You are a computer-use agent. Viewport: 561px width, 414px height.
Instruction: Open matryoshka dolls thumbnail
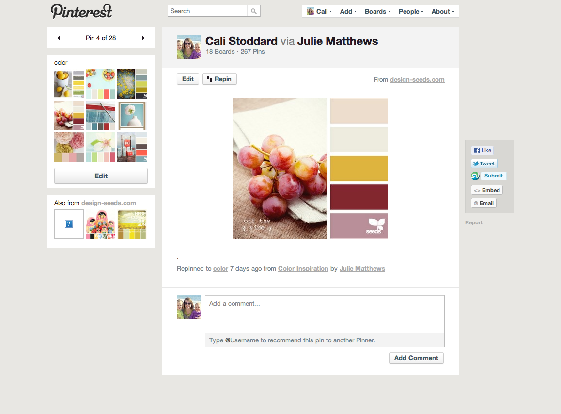[x=101, y=224]
